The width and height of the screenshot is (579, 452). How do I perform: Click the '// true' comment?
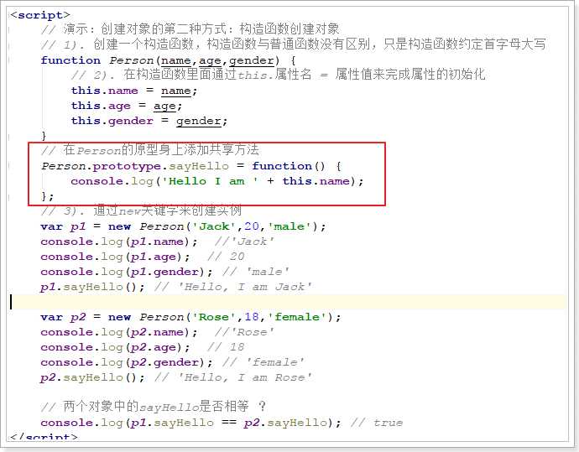pos(376,423)
